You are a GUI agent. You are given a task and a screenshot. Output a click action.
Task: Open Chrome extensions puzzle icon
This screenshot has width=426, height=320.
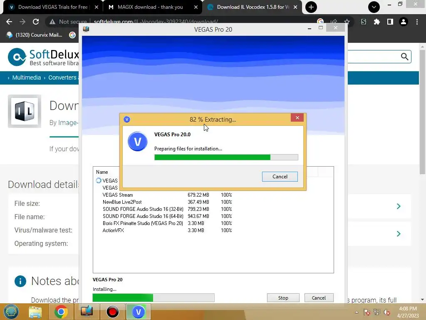[x=377, y=22]
